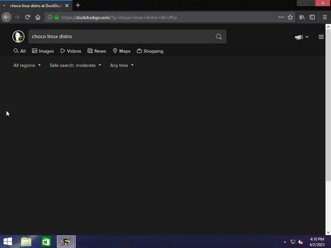
Task: Open the browser hamburger menu
Action: click(325, 17)
